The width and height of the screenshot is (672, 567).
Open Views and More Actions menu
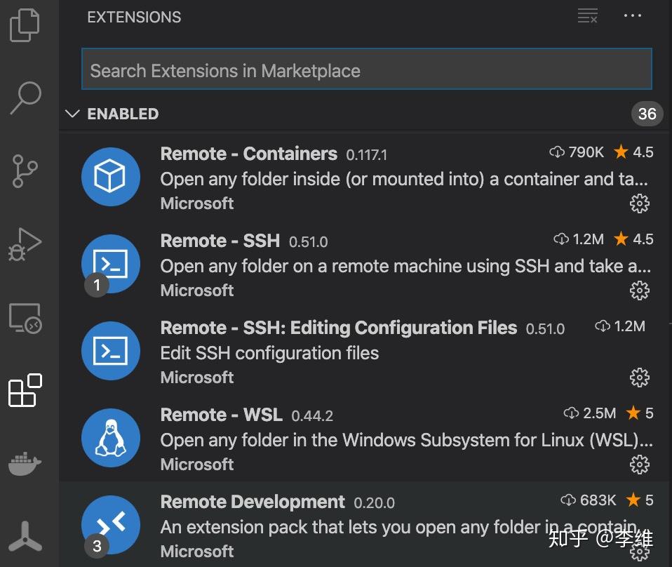click(x=632, y=16)
